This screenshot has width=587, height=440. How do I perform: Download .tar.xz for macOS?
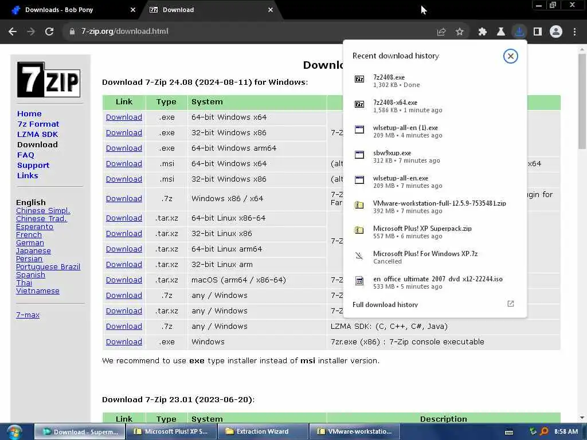124,280
